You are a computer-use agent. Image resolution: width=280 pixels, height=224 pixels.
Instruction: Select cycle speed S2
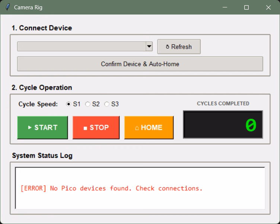[x=92, y=104]
